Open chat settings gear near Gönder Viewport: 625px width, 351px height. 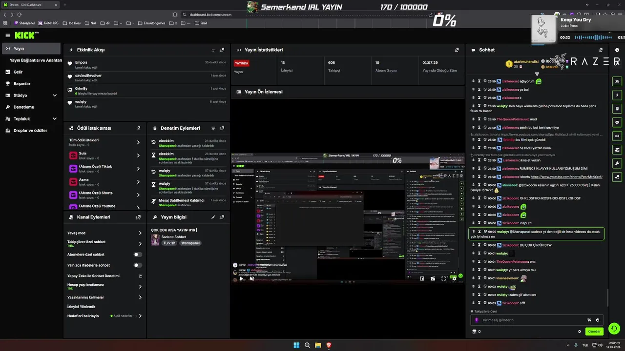[580, 331]
